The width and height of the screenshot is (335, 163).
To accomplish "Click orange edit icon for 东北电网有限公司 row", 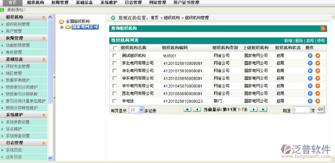I will point(318,64).
